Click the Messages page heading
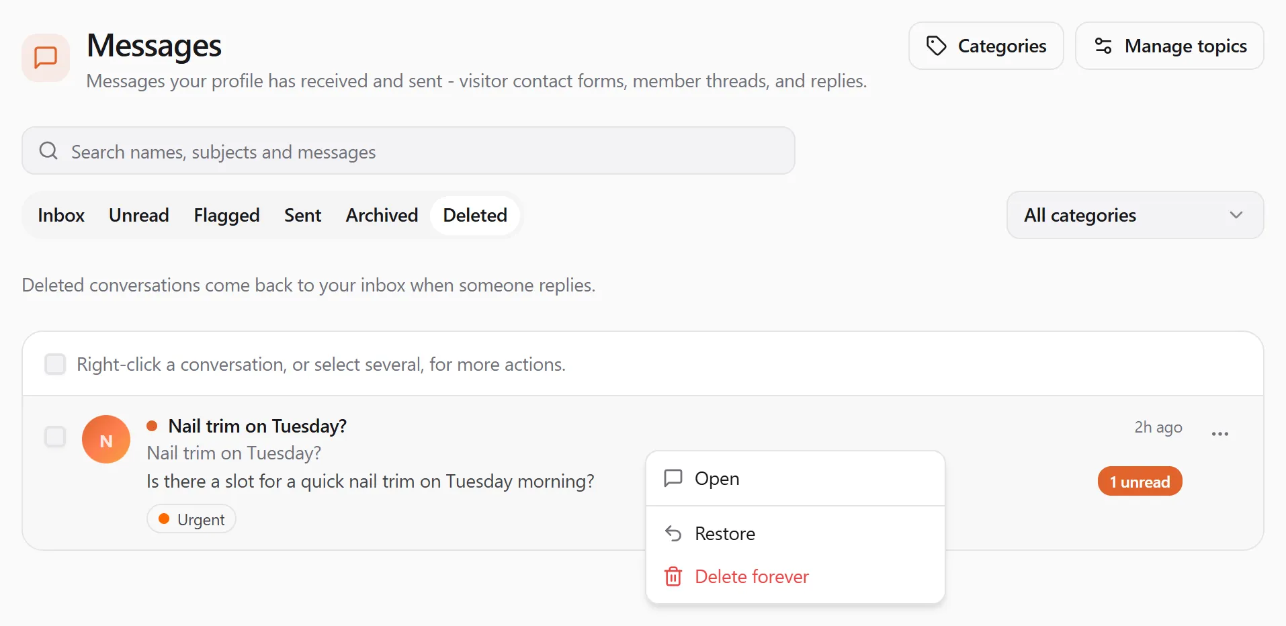 tap(154, 46)
